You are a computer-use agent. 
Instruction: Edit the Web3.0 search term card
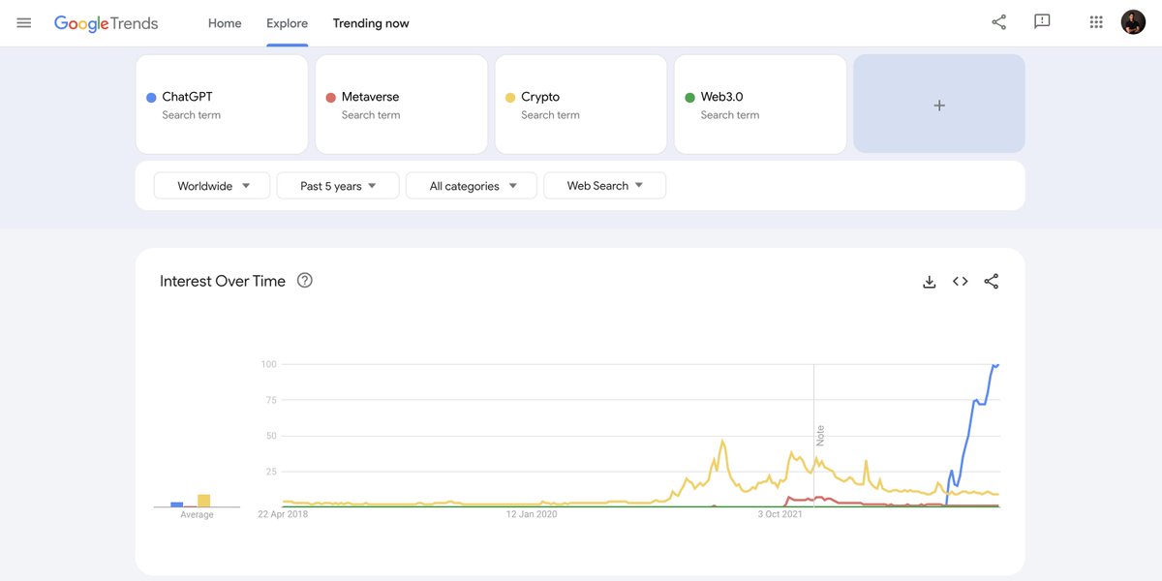pyautogui.click(x=760, y=104)
